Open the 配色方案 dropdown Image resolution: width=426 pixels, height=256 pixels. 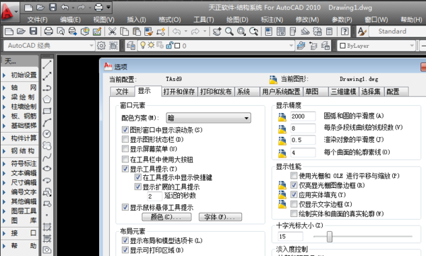coord(208,118)
